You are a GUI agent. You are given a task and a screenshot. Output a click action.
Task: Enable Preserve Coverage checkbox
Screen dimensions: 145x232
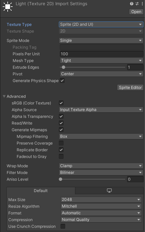[x=61, y=143]
